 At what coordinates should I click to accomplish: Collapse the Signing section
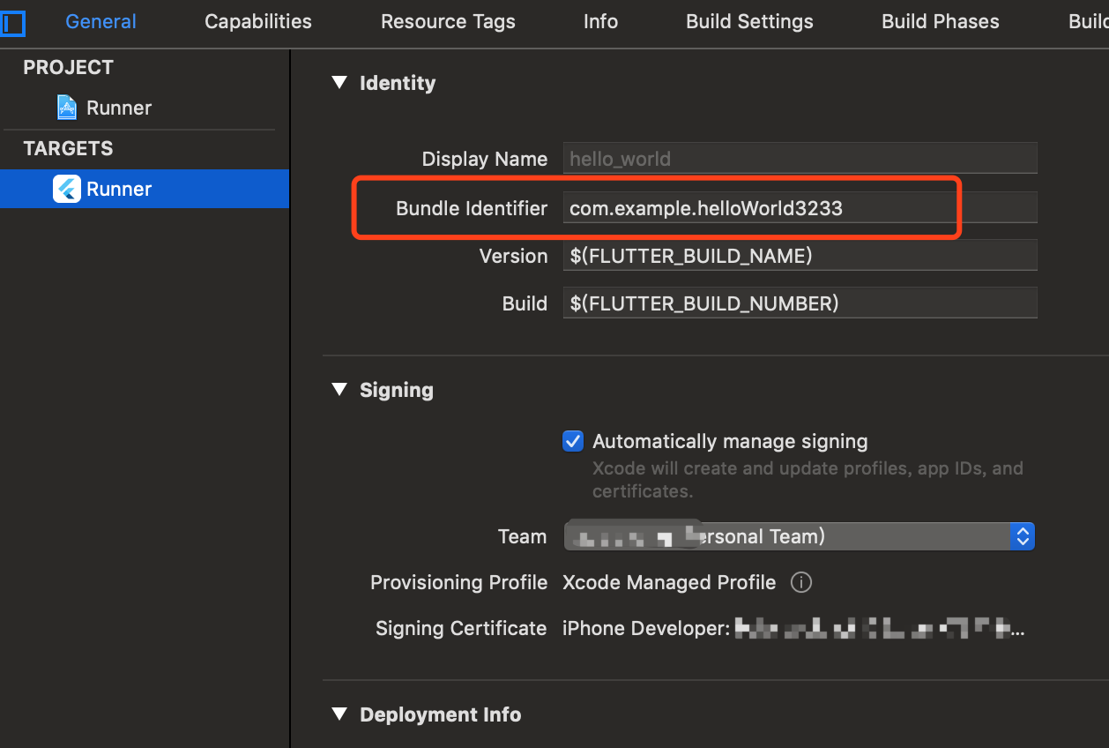point(339,390)
